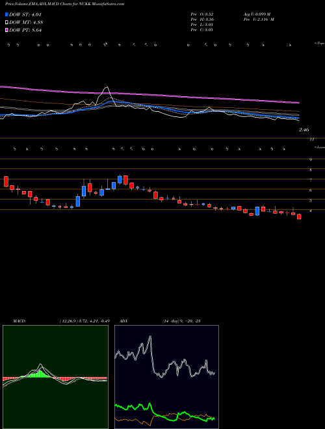Select the 'DOW PT: 8.64' legend label

[x=25, y=30]
